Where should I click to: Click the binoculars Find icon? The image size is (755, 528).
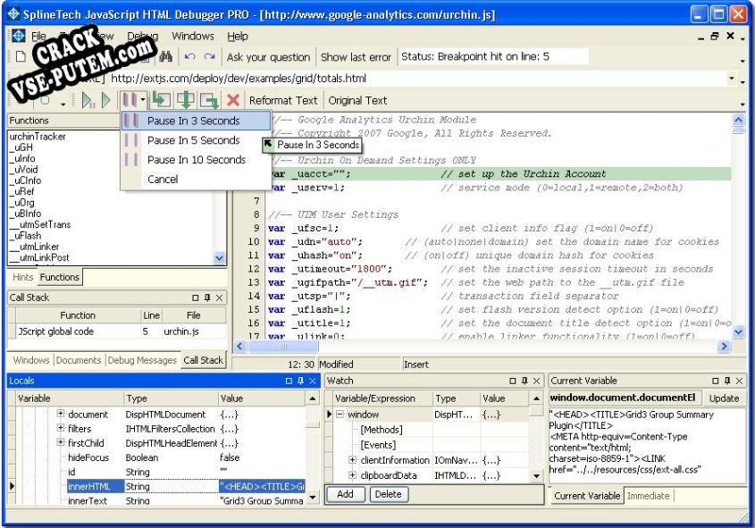coord(166,57)
